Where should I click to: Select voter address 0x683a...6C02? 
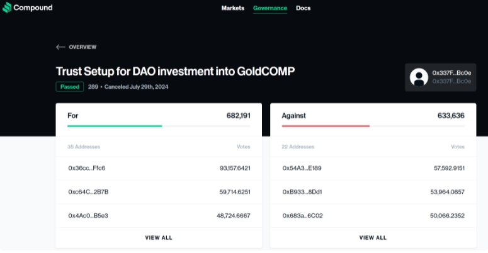coord(302,215)
